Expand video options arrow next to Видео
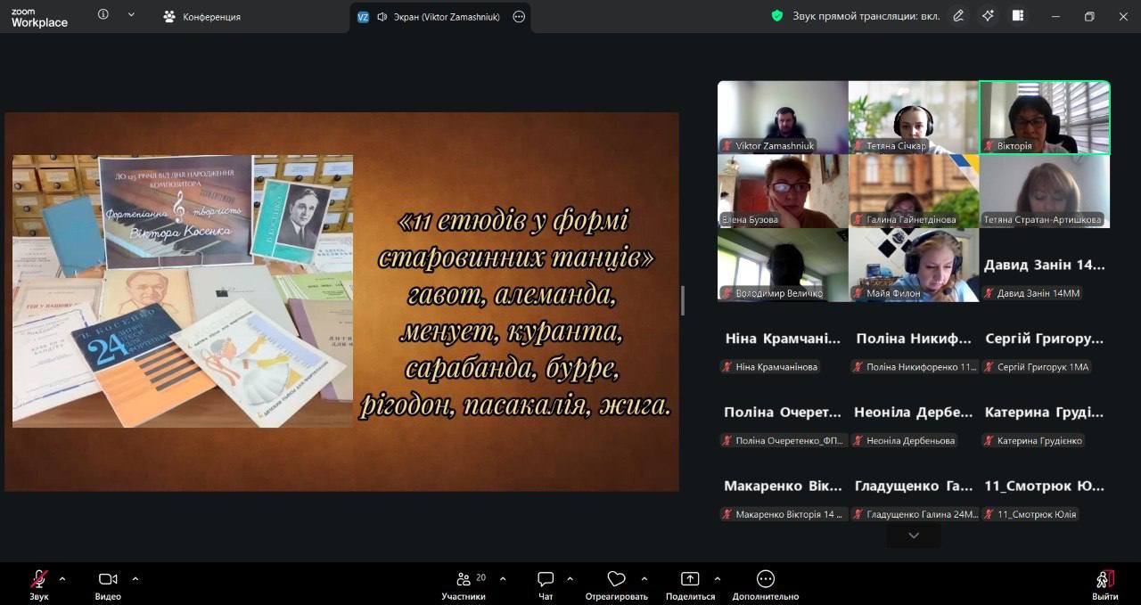This screenshot has width=1141, height=605. tap(135, 578)
